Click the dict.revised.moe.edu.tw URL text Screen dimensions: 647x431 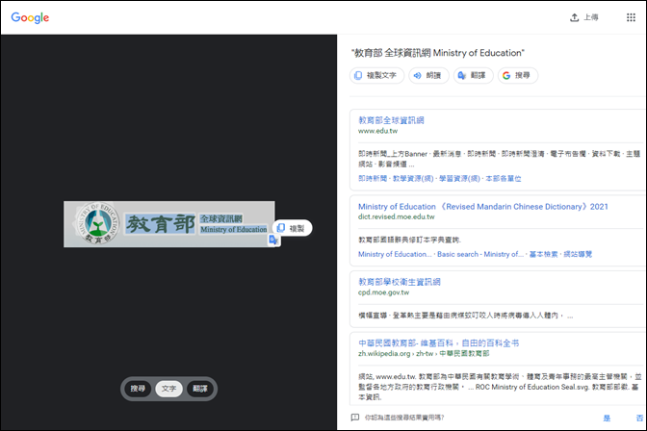coord(396,216)
